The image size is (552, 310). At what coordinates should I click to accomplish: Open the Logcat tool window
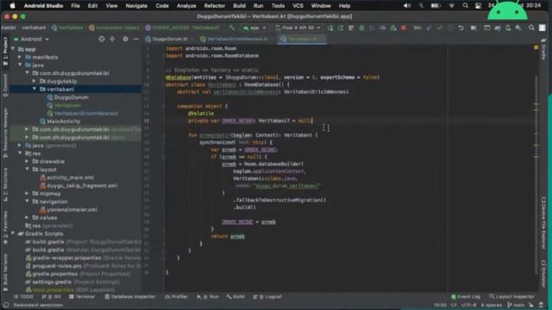point(267,296)
